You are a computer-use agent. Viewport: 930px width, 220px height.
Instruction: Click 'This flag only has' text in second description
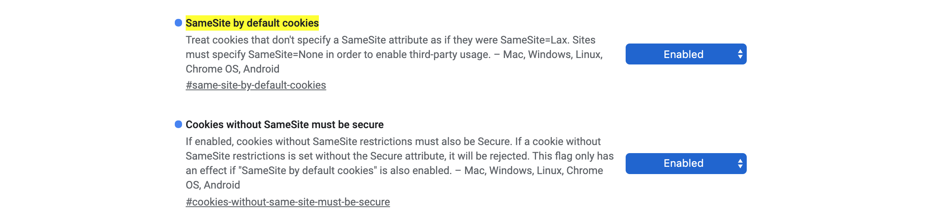coord(573,156)
